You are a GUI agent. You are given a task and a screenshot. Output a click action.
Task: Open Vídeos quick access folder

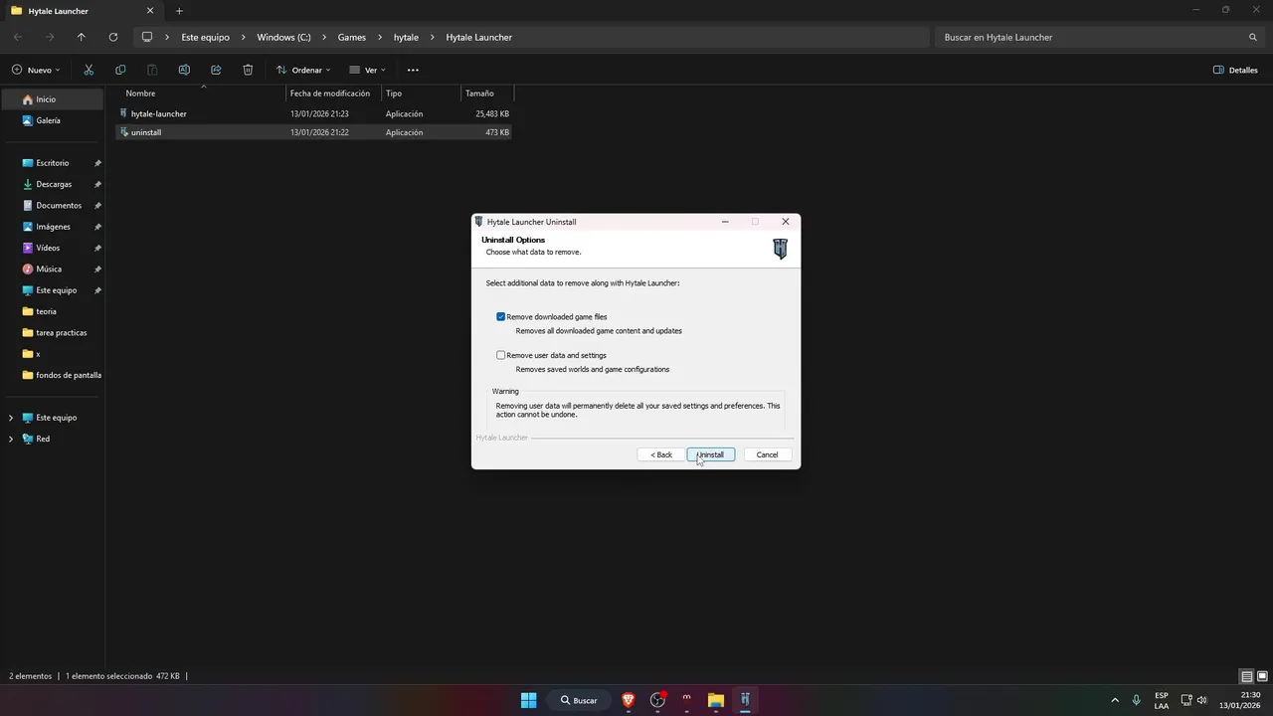coord(52,248)
